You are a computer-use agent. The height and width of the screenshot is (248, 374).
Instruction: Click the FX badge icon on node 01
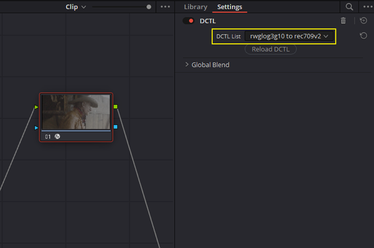[x=57, y=136]
